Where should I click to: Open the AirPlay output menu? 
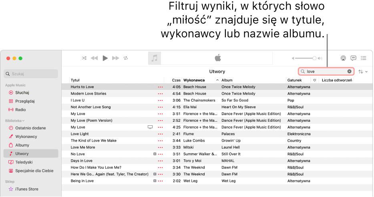pyautogui.click(x=343, y=58)
